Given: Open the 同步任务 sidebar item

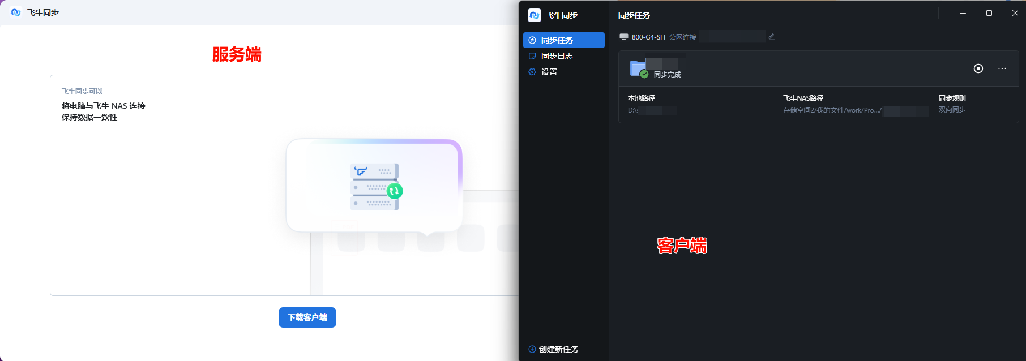Looking at the screenshot, I should 564,40.
